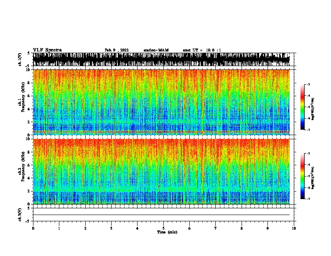Click the ch.2 'Frequency (kHz)' axis label
331x256 pixels.
tap(23, 166)
